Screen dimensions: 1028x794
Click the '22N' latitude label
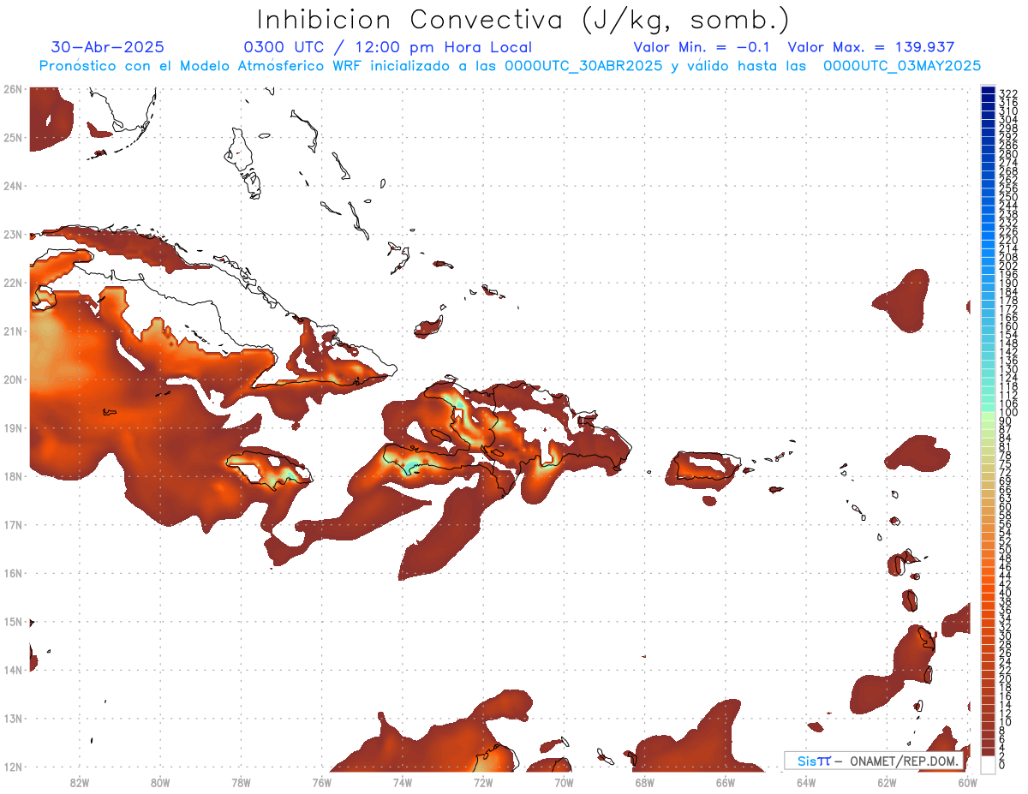13,283
